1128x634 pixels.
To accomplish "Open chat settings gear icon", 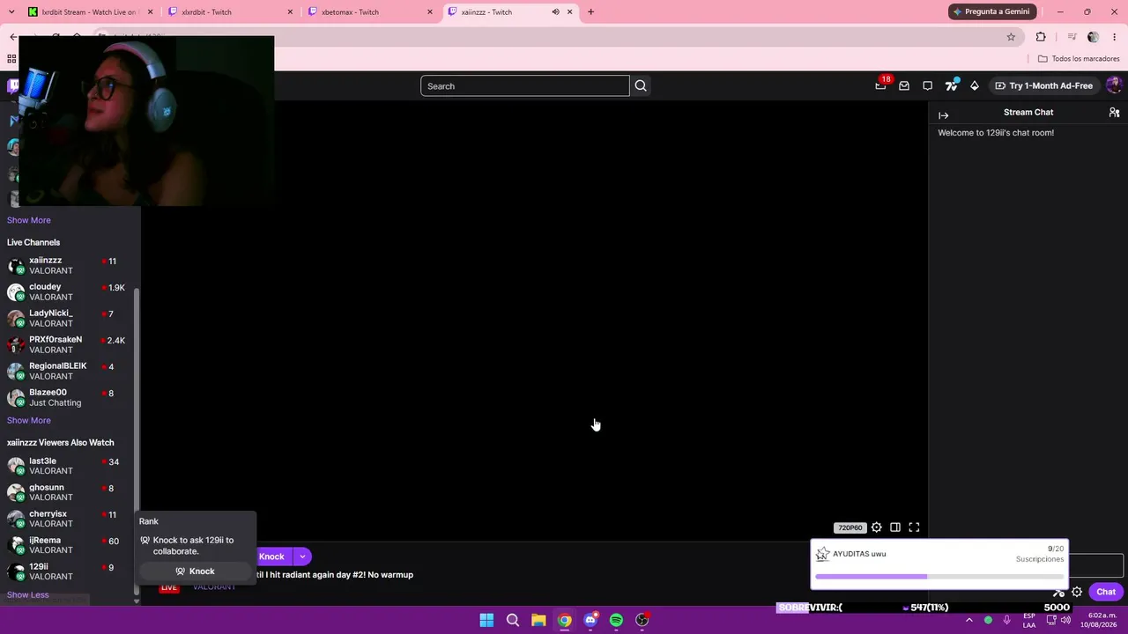I will pos(1077,592).
